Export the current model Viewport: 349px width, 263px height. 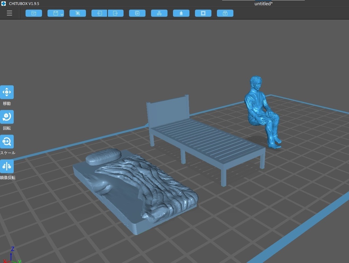point(116,13)
